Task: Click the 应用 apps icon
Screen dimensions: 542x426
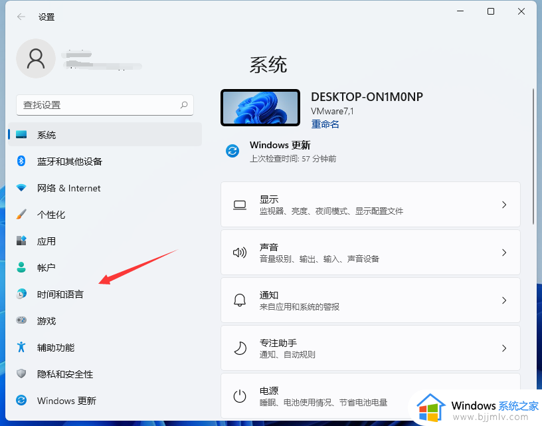Action: point(21,241)
